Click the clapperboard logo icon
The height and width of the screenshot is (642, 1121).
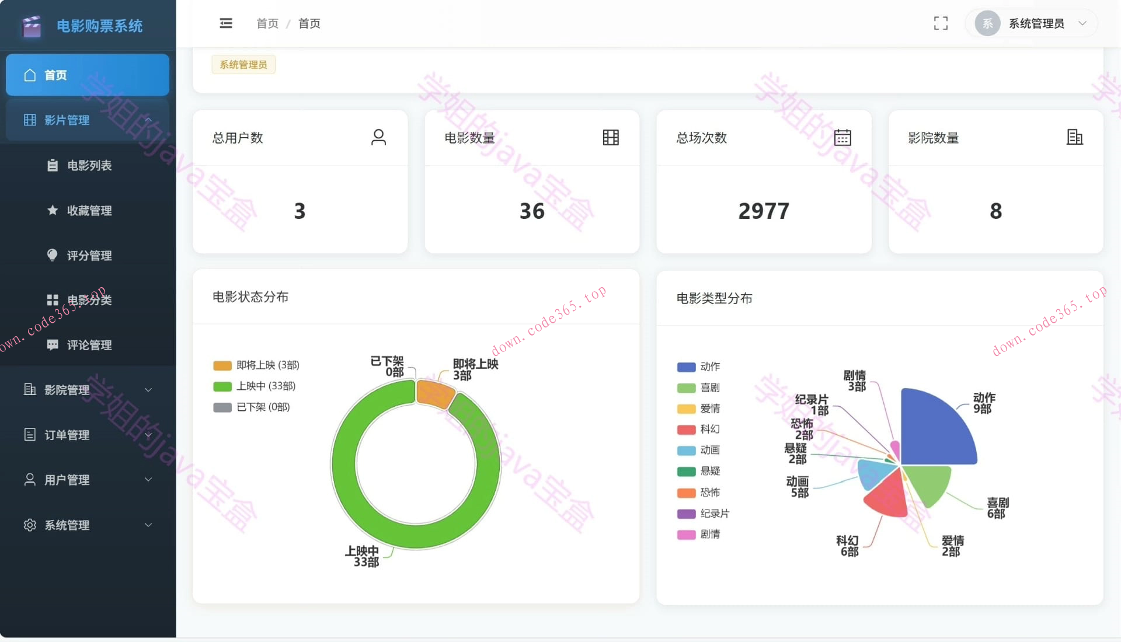[x=32, y=26]
